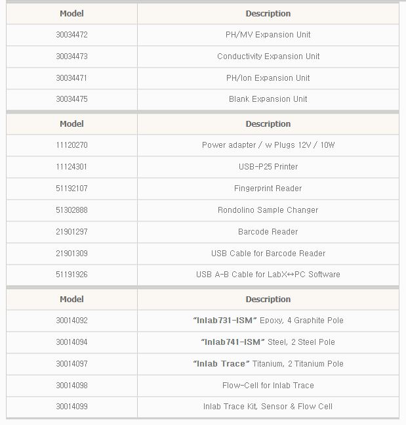Image resolution: width=406 pixels, height=425 pixels.
Task: Click the Fingerprint Reader description
Action: pyautogui.click(x=268, y=189)
